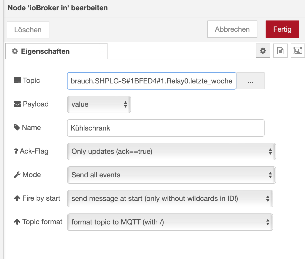Click the Name field containing Kühlschrank

[165, 128]
